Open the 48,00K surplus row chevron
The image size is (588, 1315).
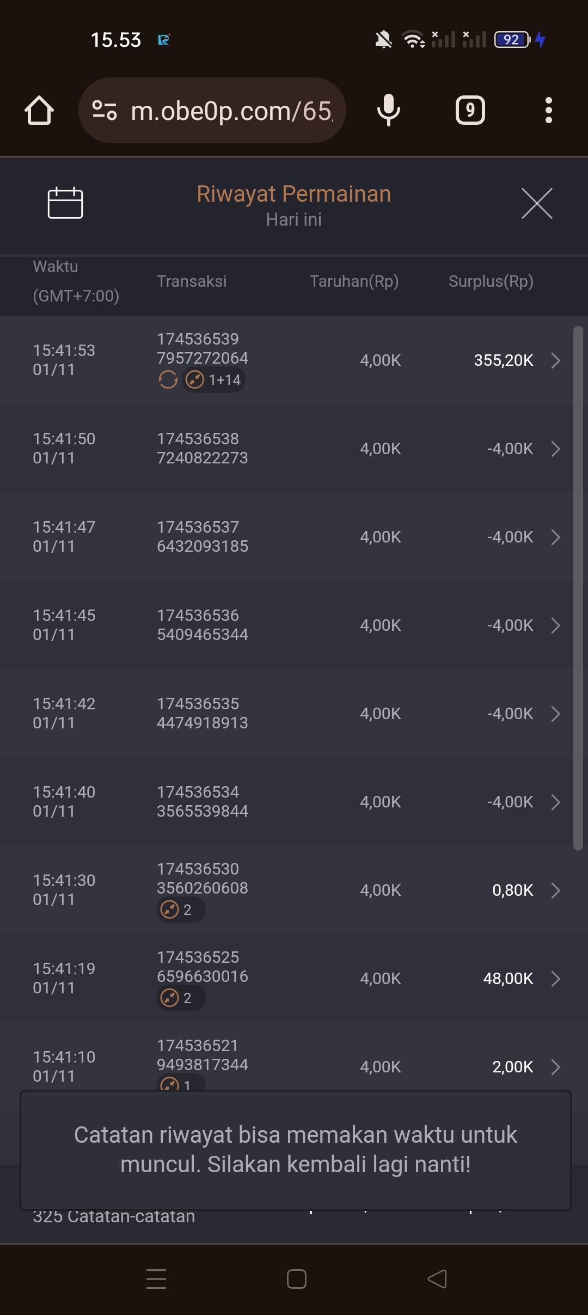tap(555, 979)
